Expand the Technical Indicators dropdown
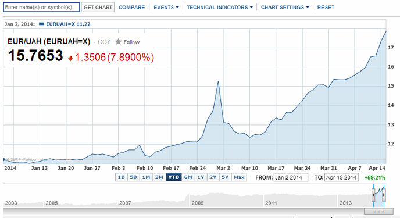Viewport: 400px width, 218px height. [220, 8]
